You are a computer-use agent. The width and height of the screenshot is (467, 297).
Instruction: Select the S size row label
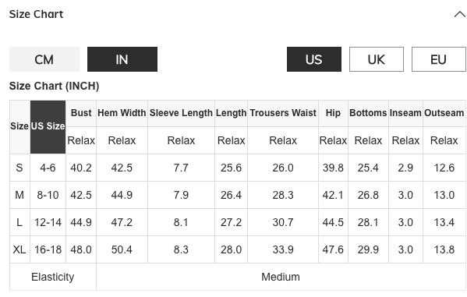pyautogui.click(x=19, y=168)
